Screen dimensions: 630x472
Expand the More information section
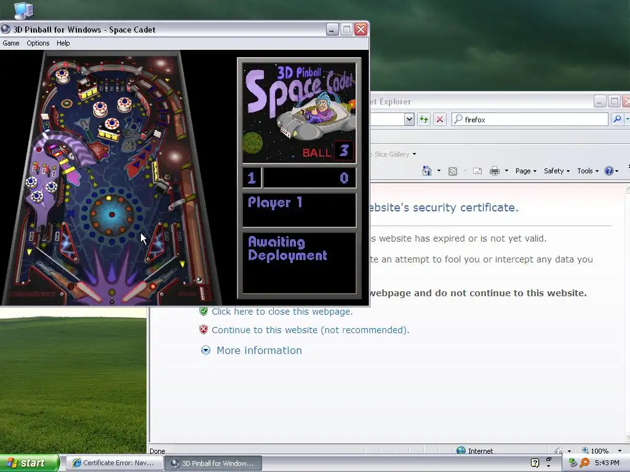tap(205, 350)
